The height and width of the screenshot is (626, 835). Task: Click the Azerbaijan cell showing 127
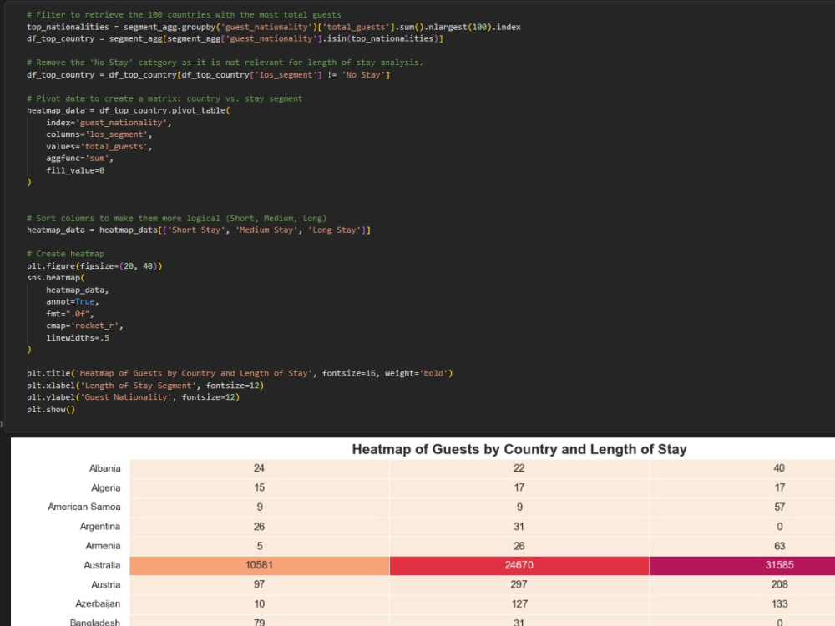pos(519,603)
